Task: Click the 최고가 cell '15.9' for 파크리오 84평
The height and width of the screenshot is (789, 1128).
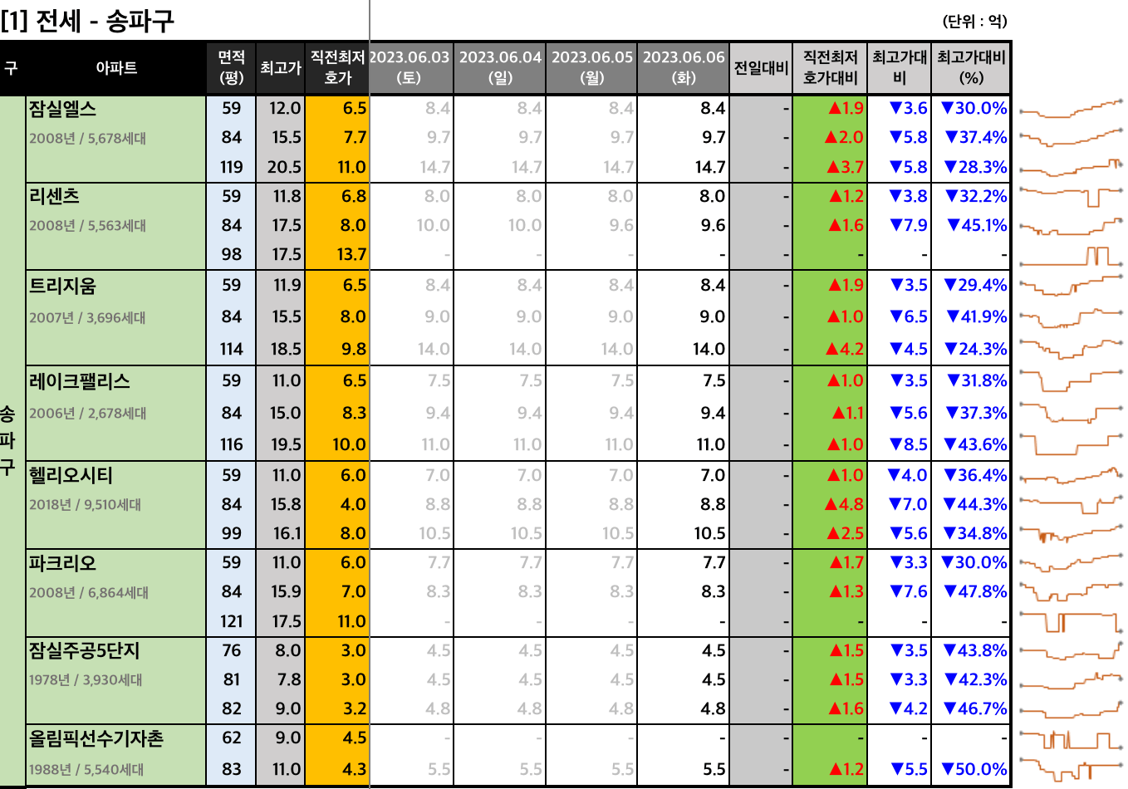Action: pos(285,591)
